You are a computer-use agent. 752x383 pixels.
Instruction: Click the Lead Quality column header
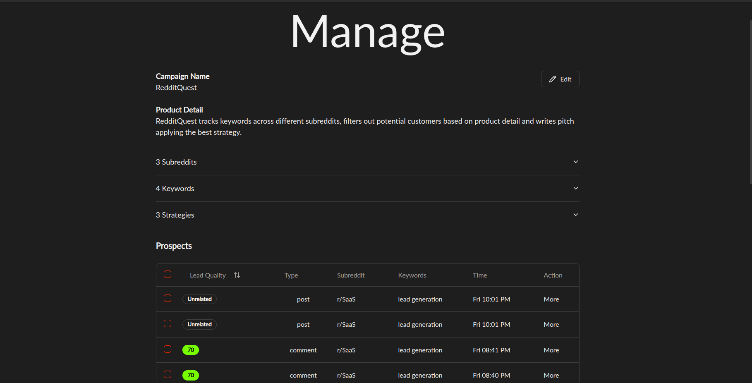click(208, 275)
